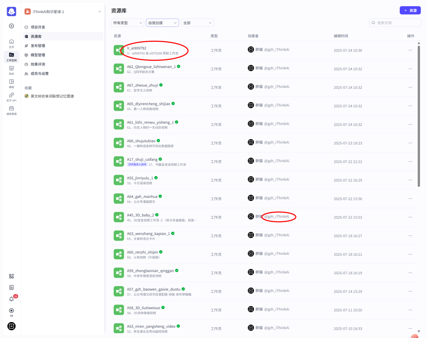Click the notification bell with 16 badge
427x338 pixels.
point(11,299)
